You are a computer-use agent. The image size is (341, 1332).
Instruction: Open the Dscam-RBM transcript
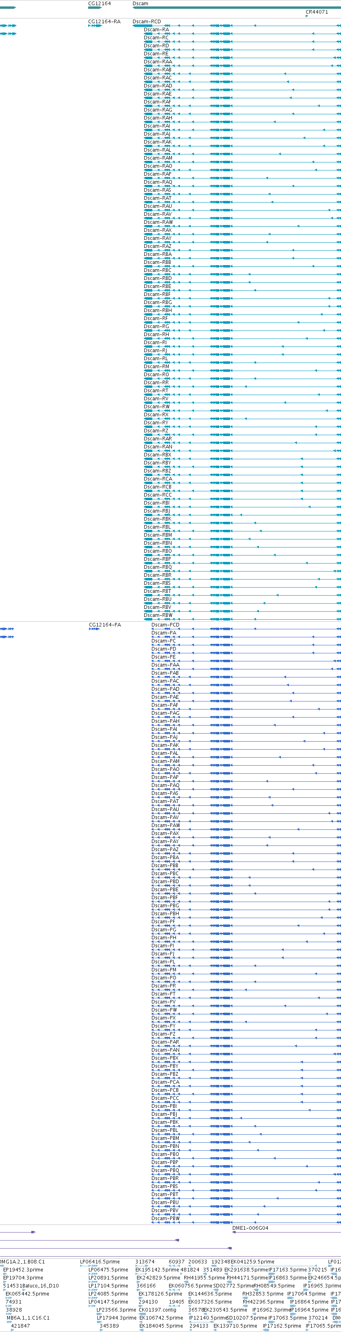[157, 535]
